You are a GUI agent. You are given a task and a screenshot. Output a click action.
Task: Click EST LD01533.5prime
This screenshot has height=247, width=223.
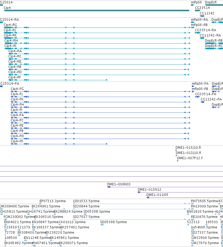[86, 201]
